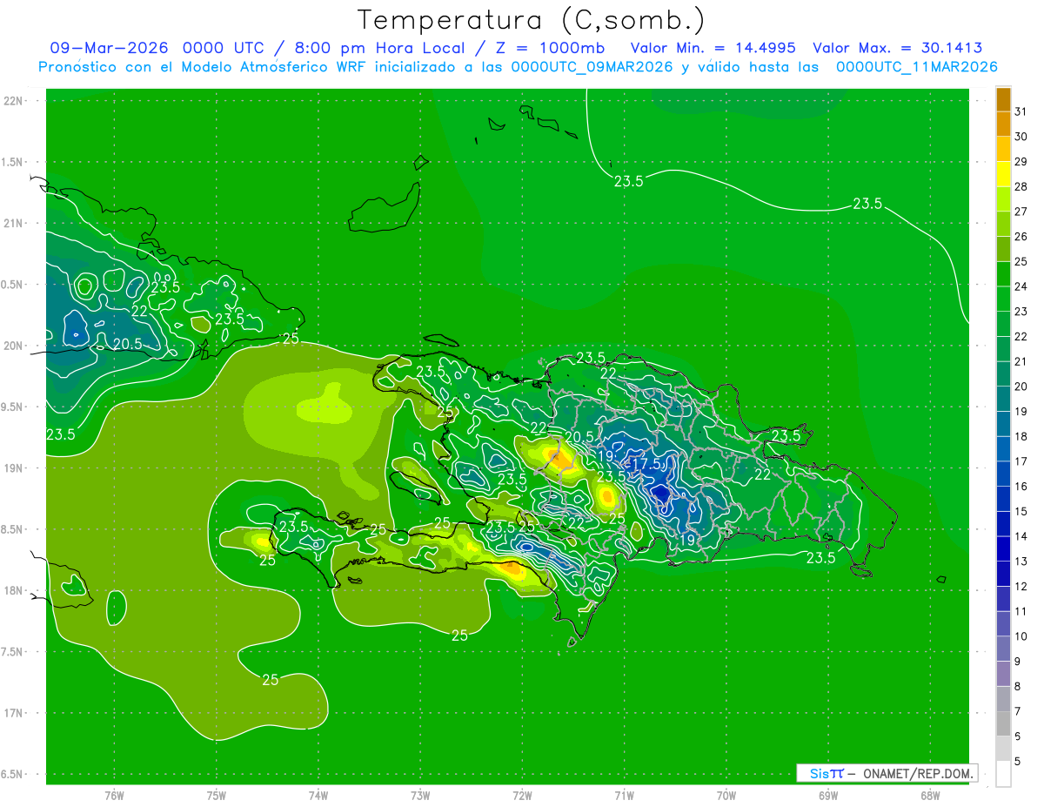Viewport: 1044px width, 807px height.
Task: Click the teal swatch between 19 and 20
Action: point(1003,399)
